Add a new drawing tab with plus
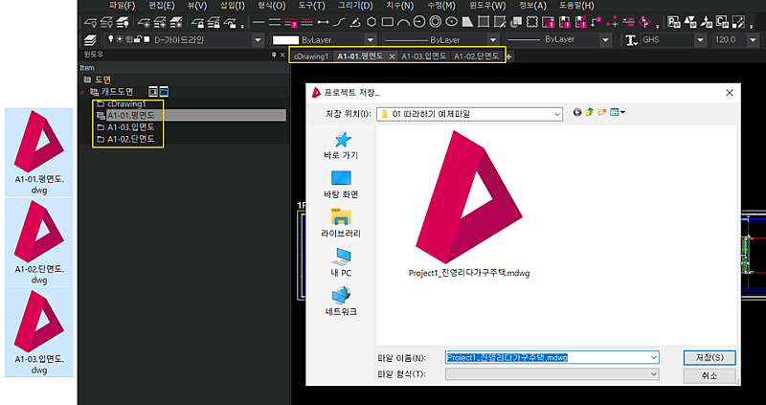 (x=509, y=56)
